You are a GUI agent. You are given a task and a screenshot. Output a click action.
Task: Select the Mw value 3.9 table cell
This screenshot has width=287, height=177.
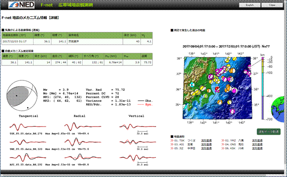point(131,62)
